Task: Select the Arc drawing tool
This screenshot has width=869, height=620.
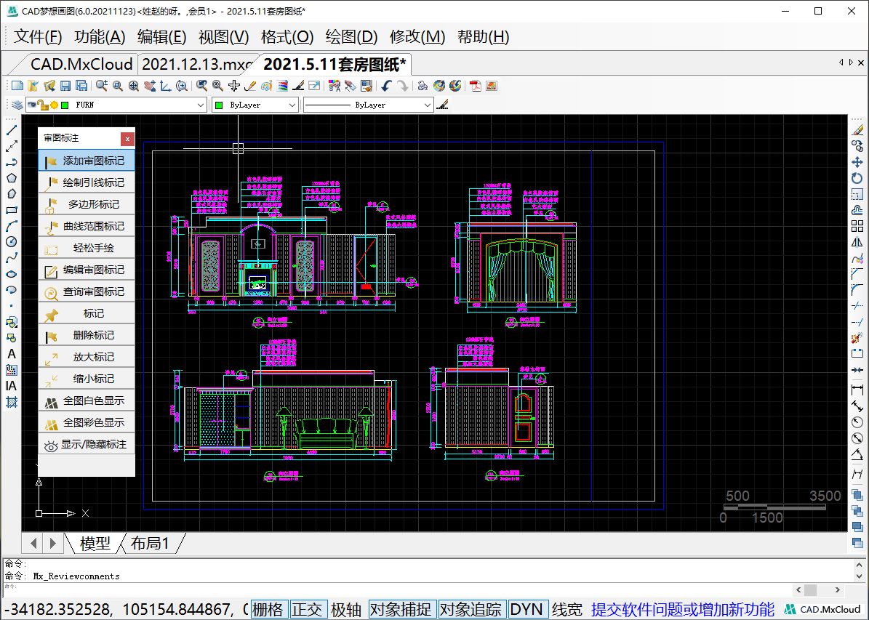Action: point(11,226)
